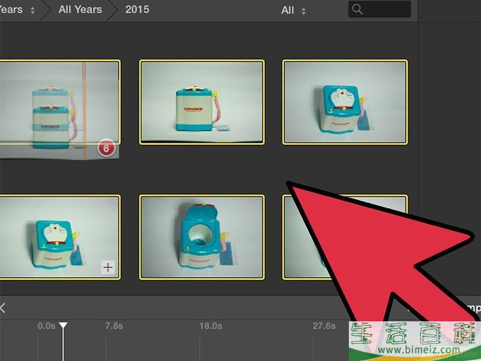Select the bottom-left Doraemon washer thumbnail
481x361 pixels.
60,237
